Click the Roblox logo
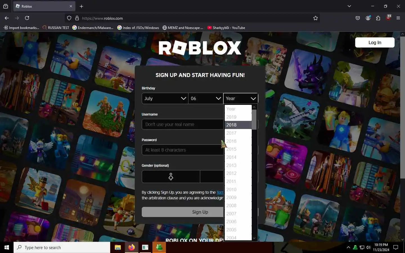 (x=200, y=48)
